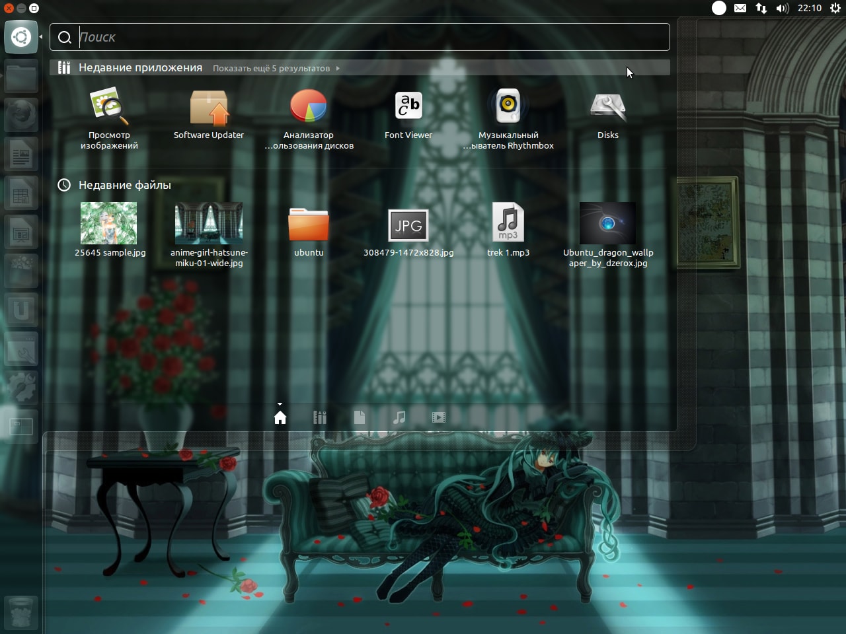Click the white circle indicator in the top panel
Viewport: 846px width, 634px height.
719,8
